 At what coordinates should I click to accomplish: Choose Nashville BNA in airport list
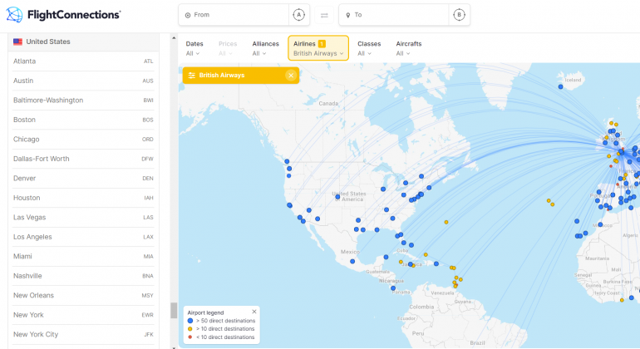tap(83, 276)
